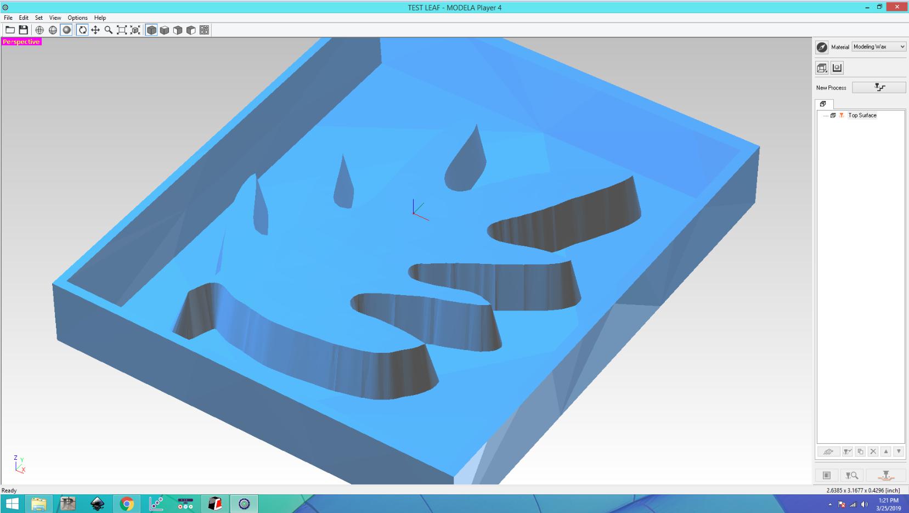Show the four-pane split view layout

point(204,30)
